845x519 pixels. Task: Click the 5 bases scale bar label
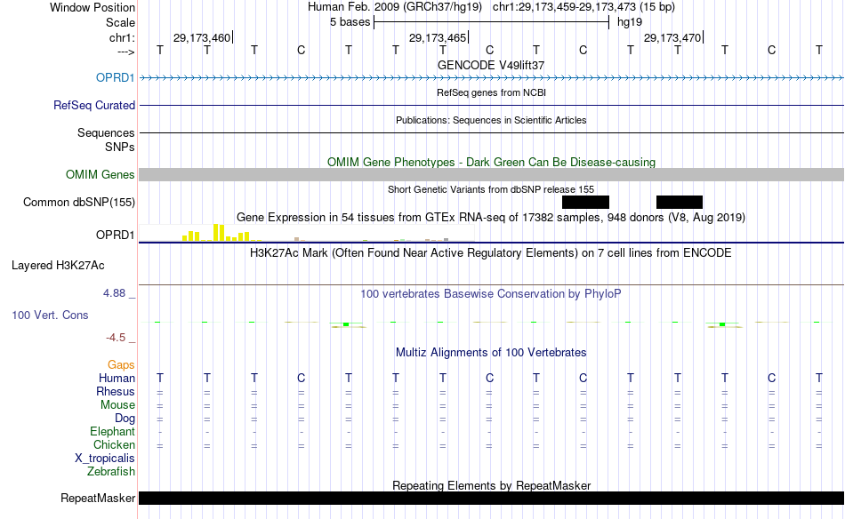[x=350, y=22]
